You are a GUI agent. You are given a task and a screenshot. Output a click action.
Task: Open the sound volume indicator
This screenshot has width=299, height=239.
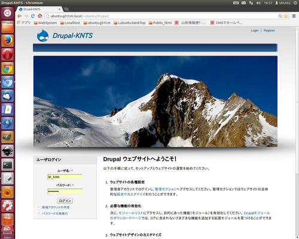click(258, 3)
